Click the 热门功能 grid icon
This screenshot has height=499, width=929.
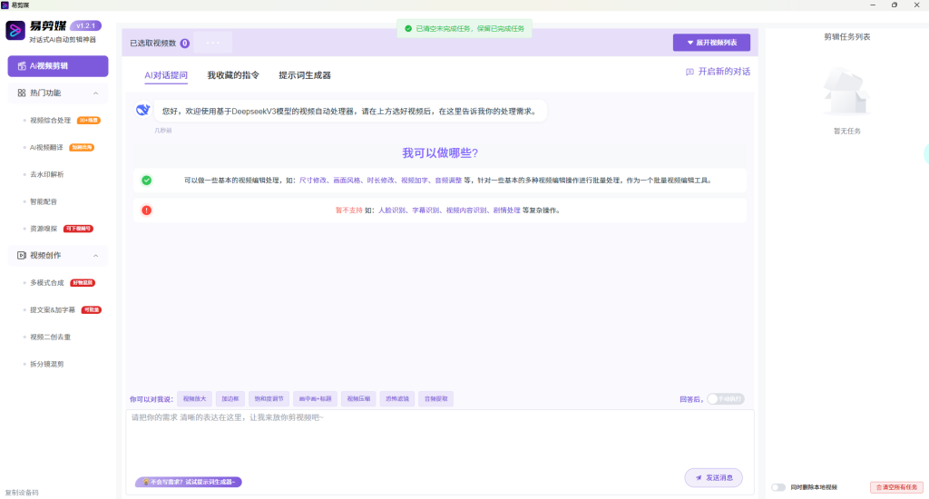coord(22,93)
